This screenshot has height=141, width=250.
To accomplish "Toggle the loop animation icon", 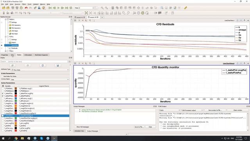I will [71, 8].
